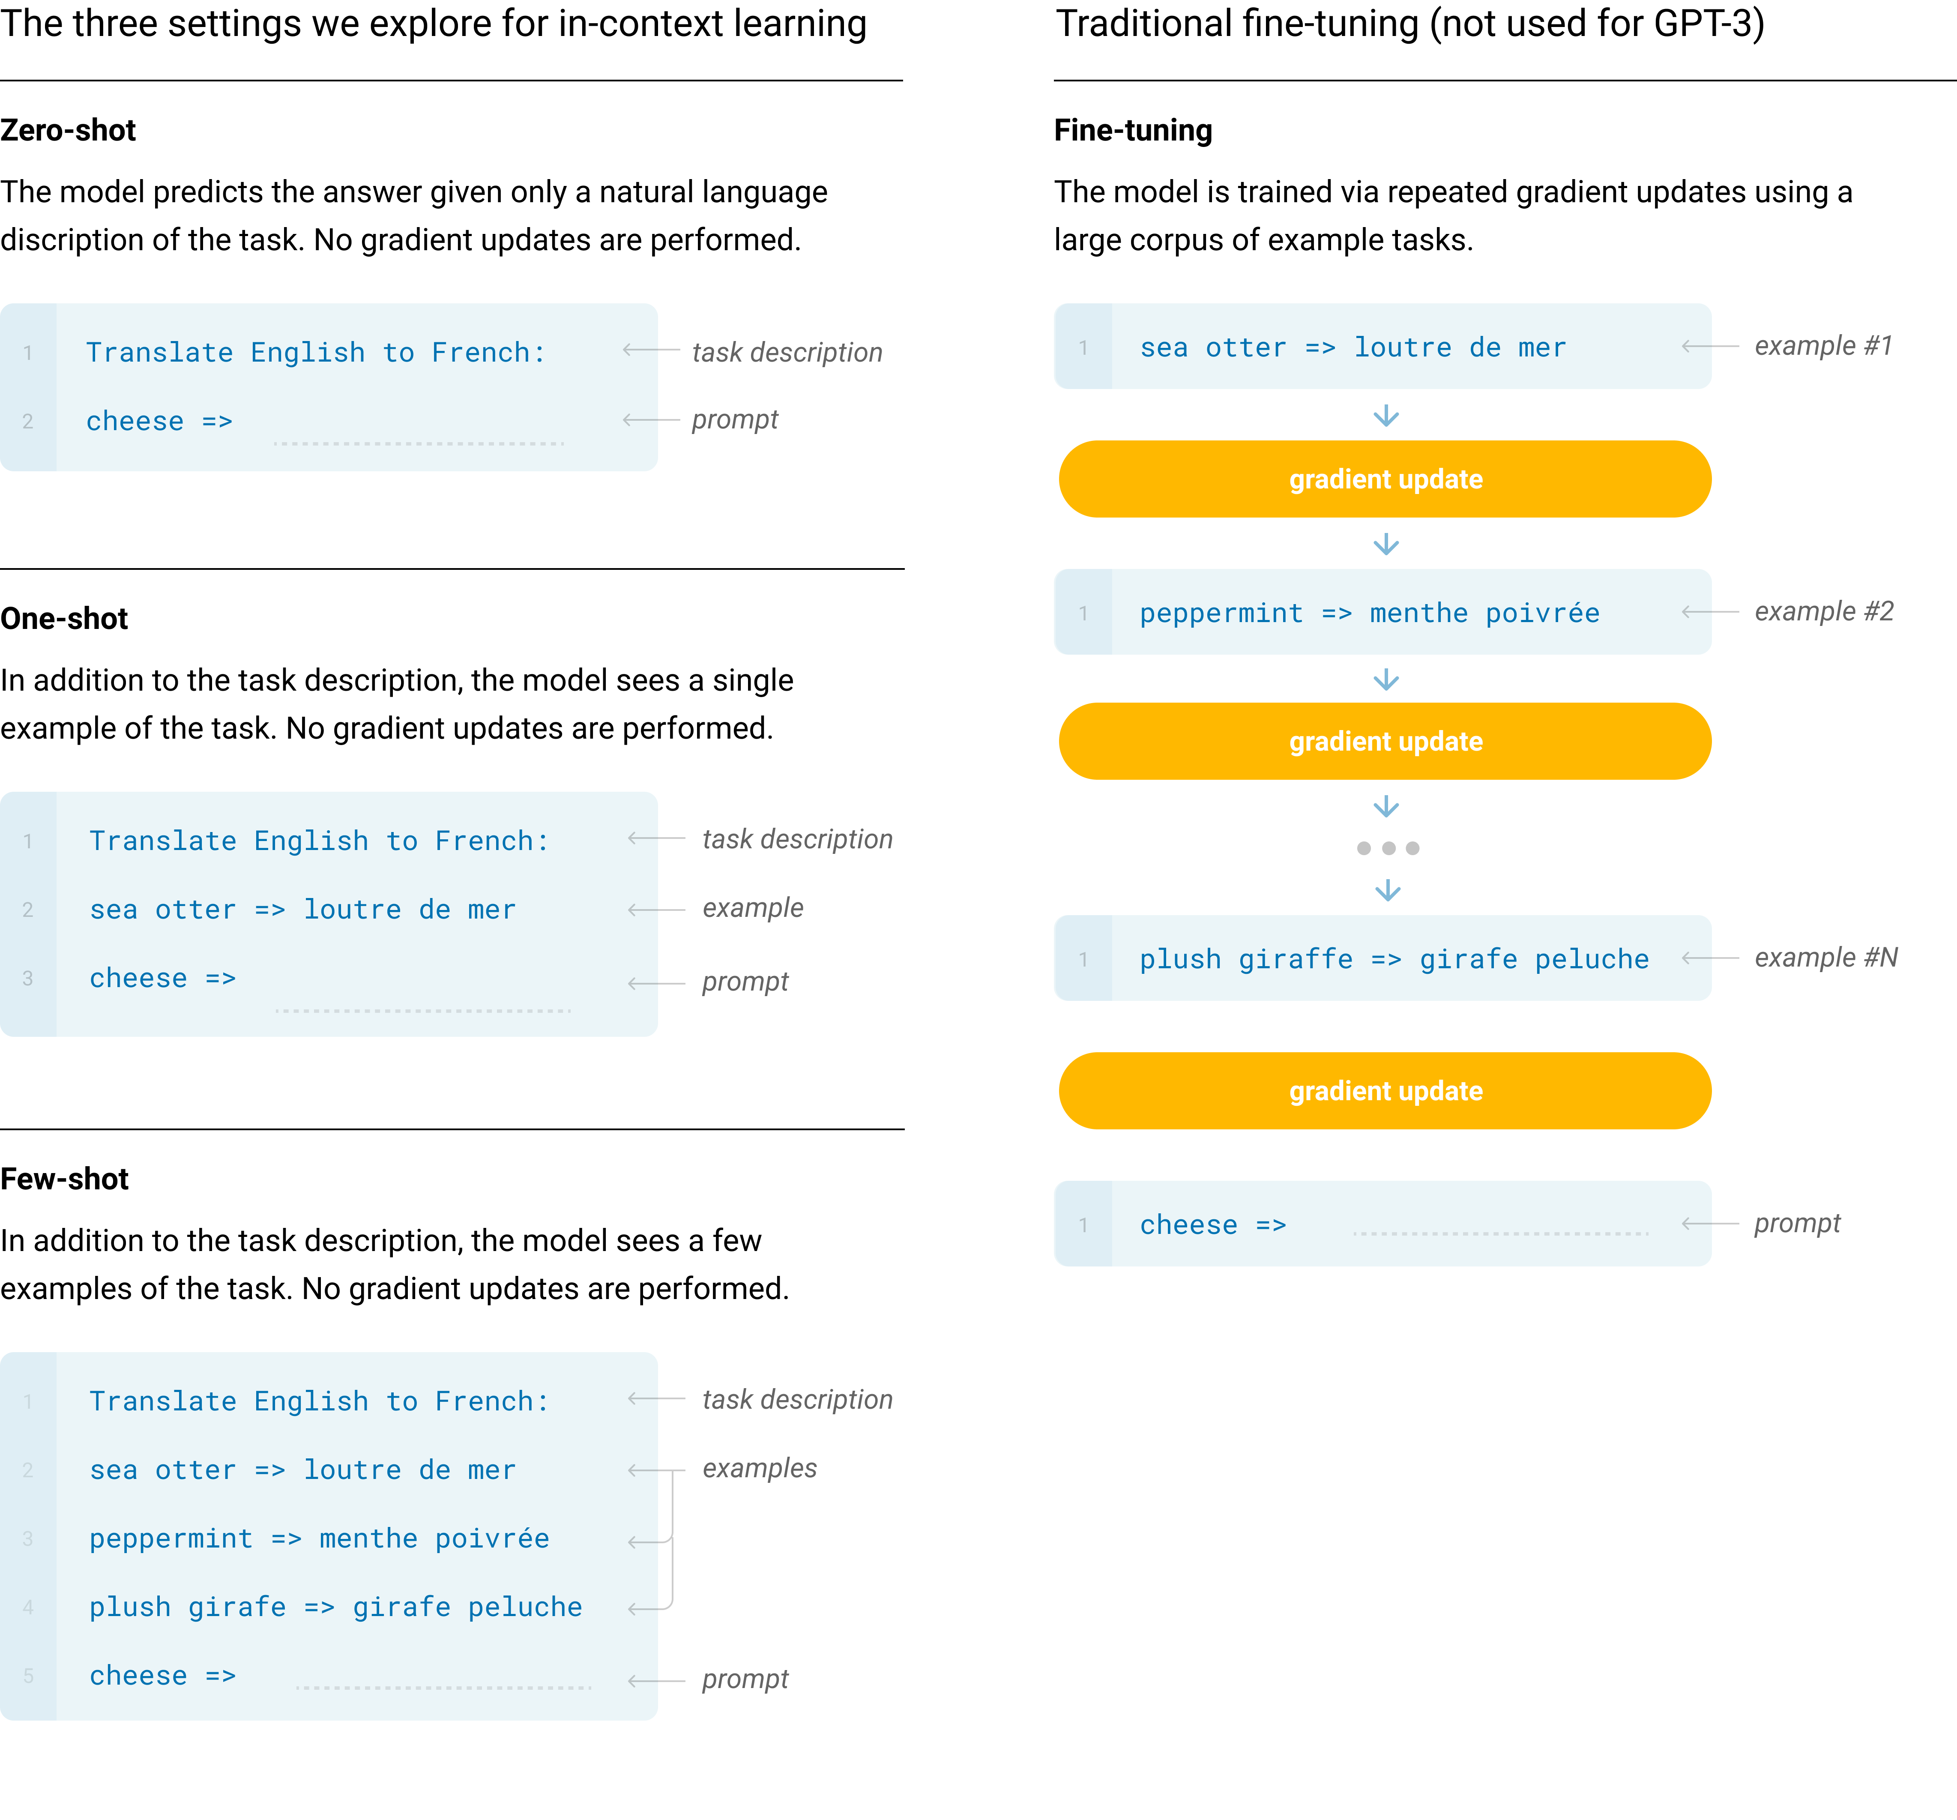Click the down arrow under the peppermint example
1957x1820 pixels.
pos(1386,679)
